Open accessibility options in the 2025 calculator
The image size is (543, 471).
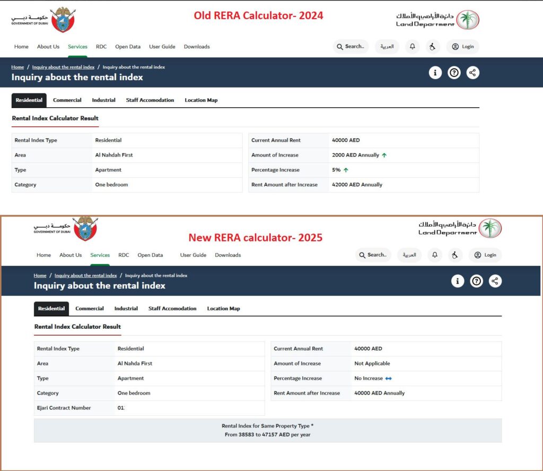[454, 255]
